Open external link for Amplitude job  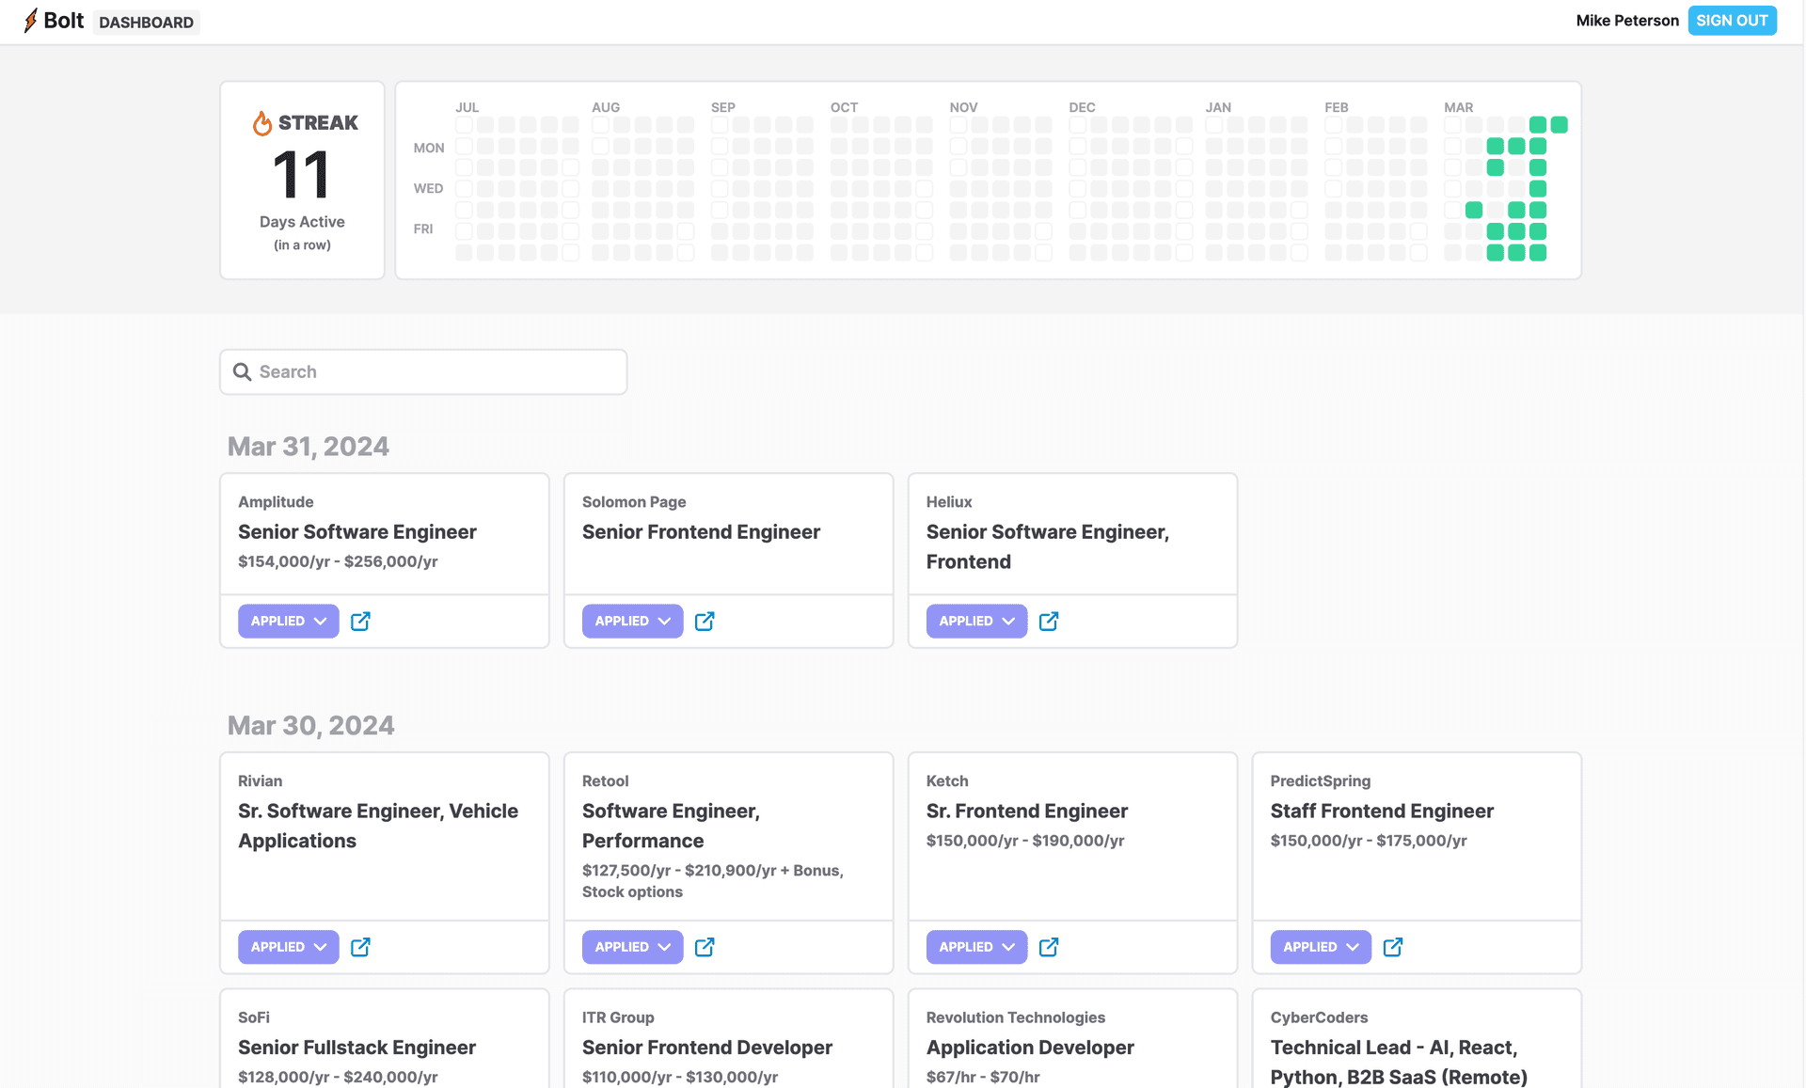point(360,622)
